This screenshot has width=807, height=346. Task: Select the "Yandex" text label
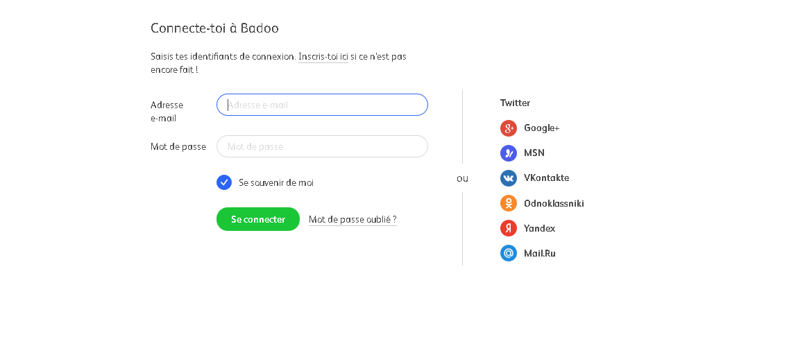click(x=539, y=228)
